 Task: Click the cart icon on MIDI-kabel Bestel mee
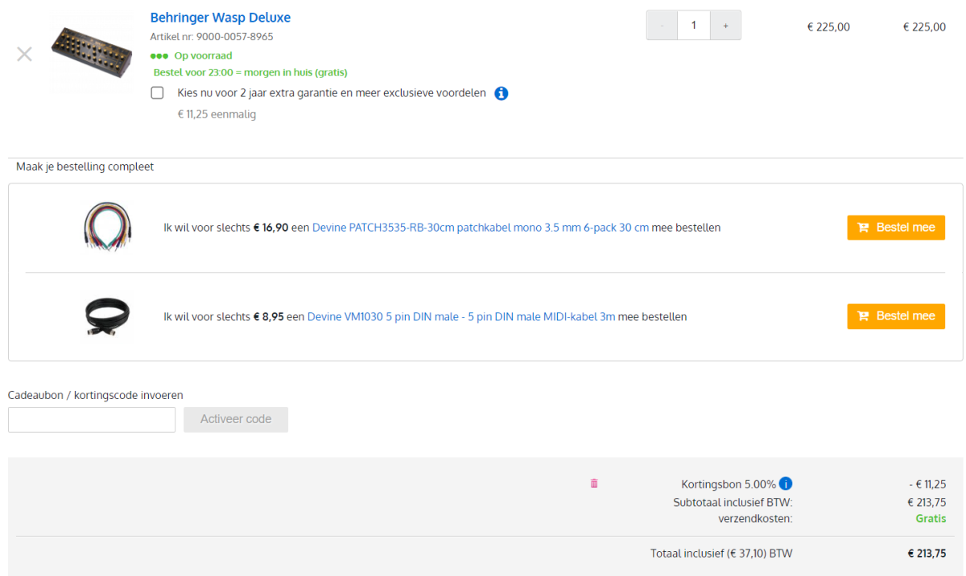(x=863, y=316)
